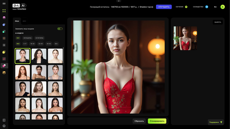Viewport: 230px width, 129px height.
Task: Switch to the 'Лица' tab
Action: pyautogui.click(x=17, y=21)
